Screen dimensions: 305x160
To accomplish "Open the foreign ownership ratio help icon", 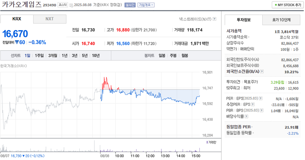I will pyautogui.click(x=262, y=71).
